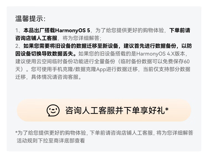Screen dimensions: 208x157
Task: Click the list number 1、 marker
Action: (19, 31)
